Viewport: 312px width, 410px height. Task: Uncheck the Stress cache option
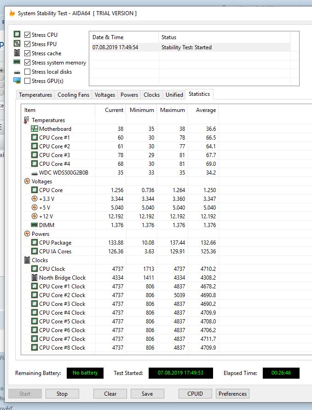tap(28, 53)
